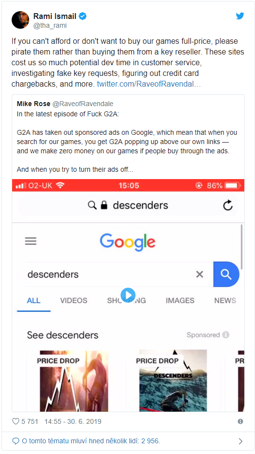Reload the page with the refresh icon
255x454 pixels.
pos(228,205)
